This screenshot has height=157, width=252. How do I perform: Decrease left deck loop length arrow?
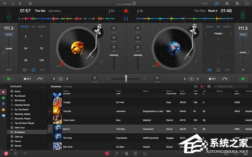(x=54, y=79)
